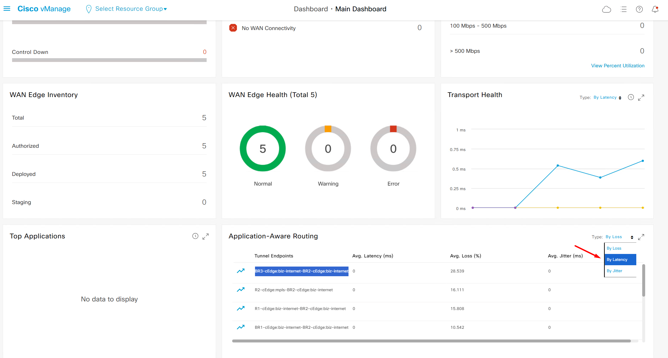Expand the Top Applications panel

click(206, 237)
